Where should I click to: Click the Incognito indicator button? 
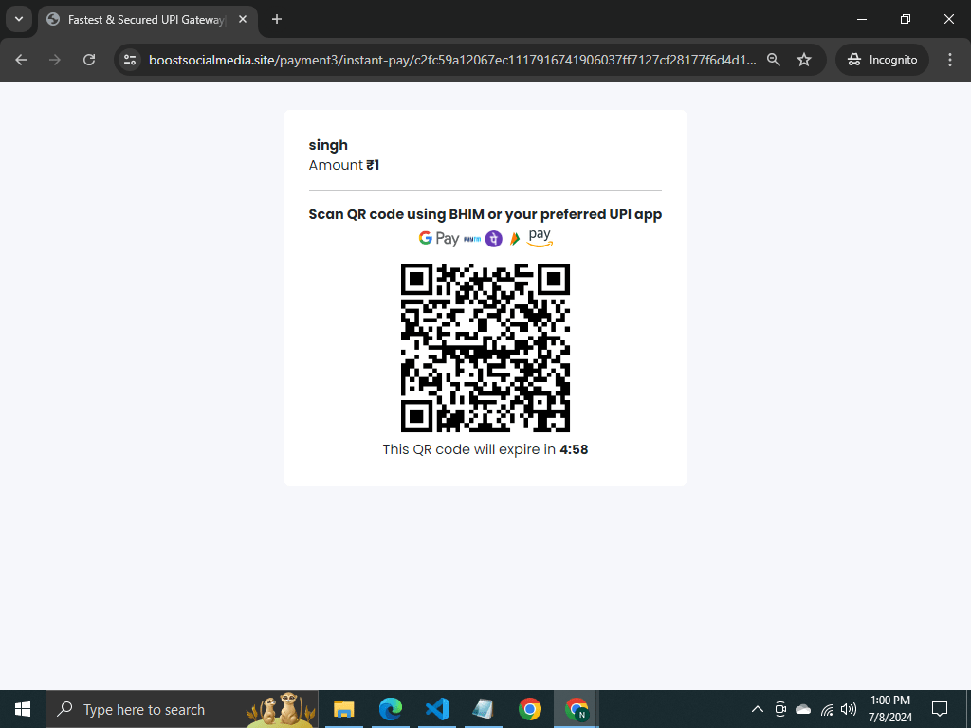click(x=883, y=60)
